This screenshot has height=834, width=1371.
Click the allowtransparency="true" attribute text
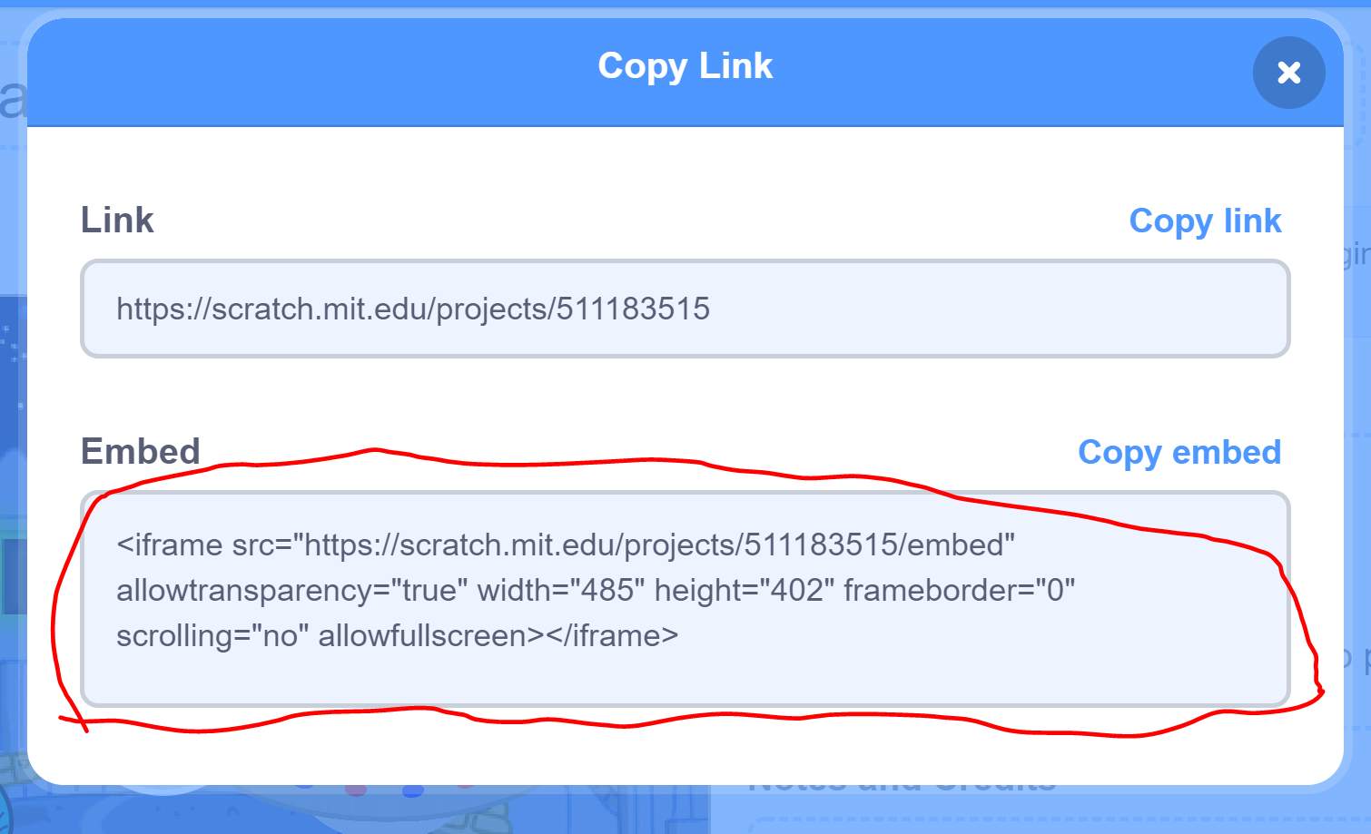click(x=292, y=591)
